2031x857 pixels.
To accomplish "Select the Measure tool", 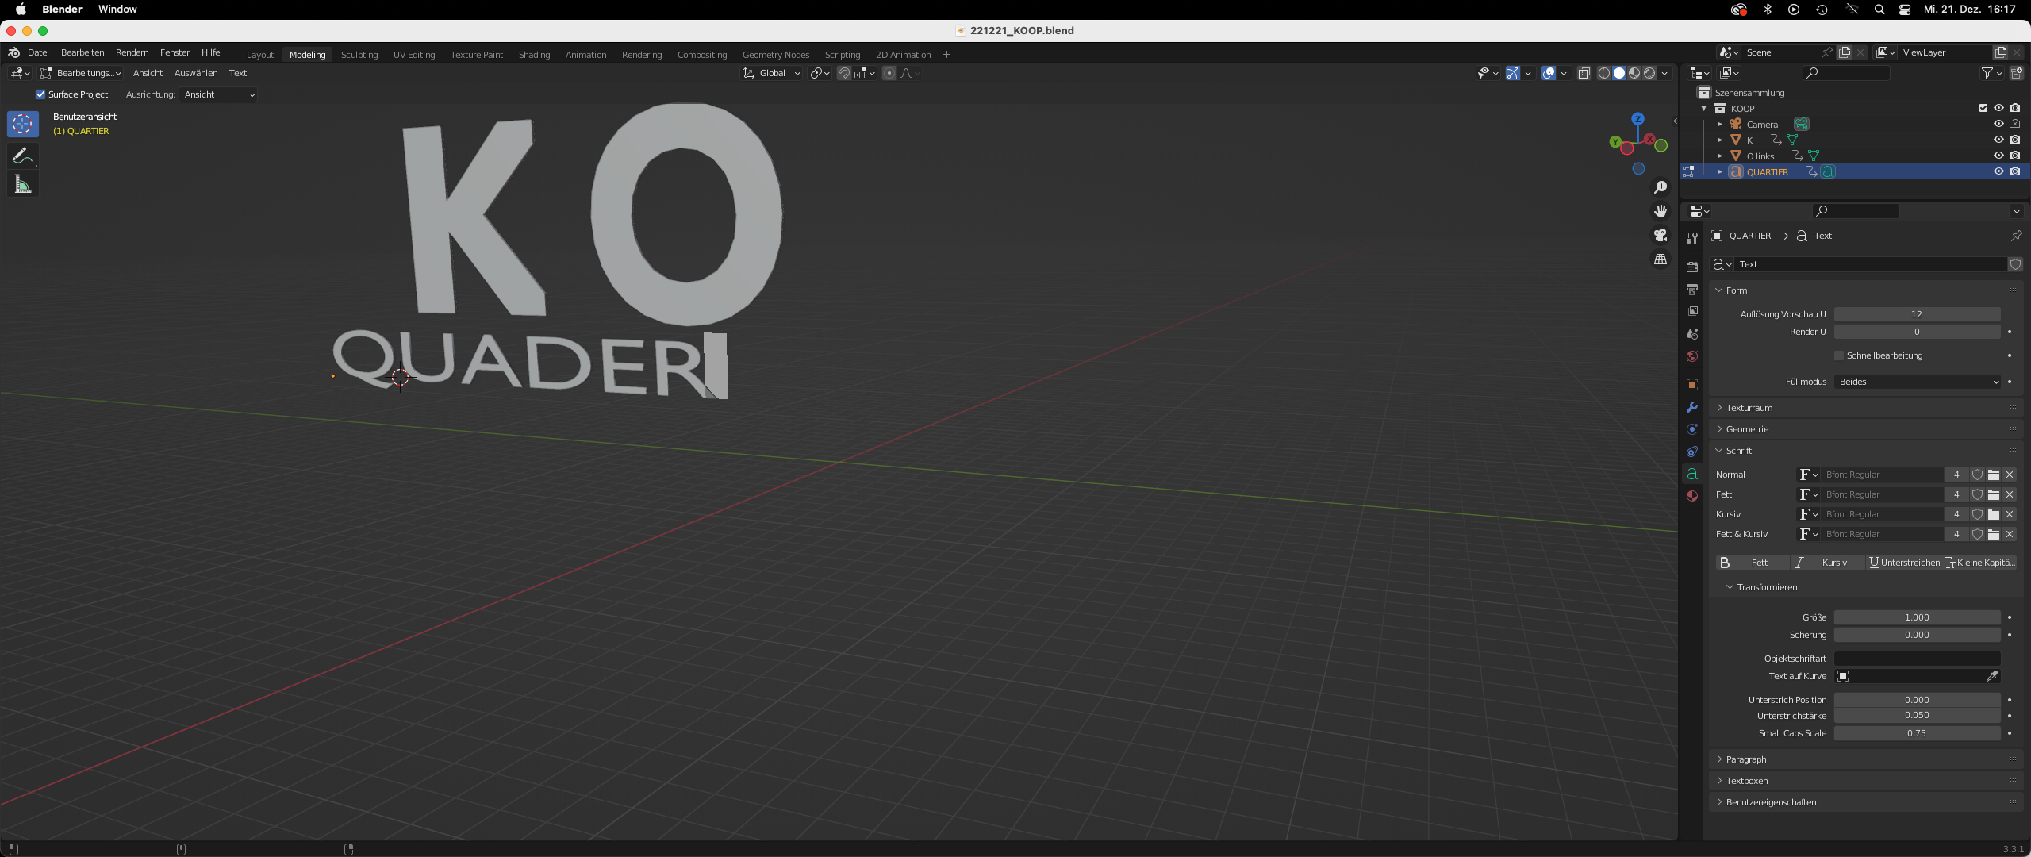I will tap(22, 185).
